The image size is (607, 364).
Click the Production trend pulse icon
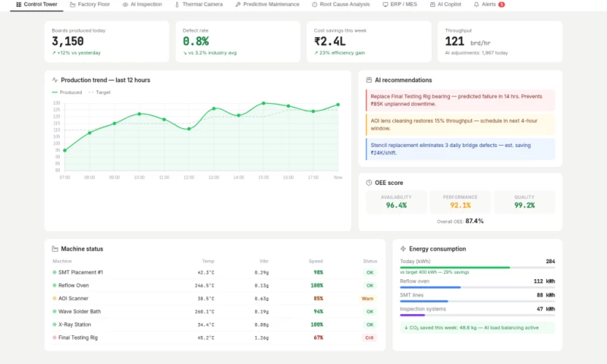[x=55, y=80]
